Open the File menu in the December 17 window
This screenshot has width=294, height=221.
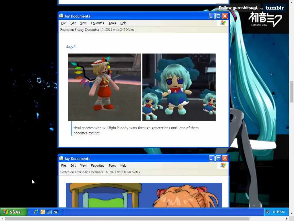point(63,23)
